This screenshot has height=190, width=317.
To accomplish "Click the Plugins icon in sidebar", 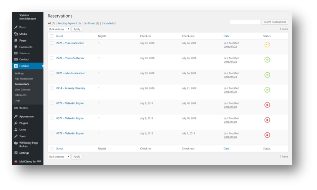I will pos(16,123).
